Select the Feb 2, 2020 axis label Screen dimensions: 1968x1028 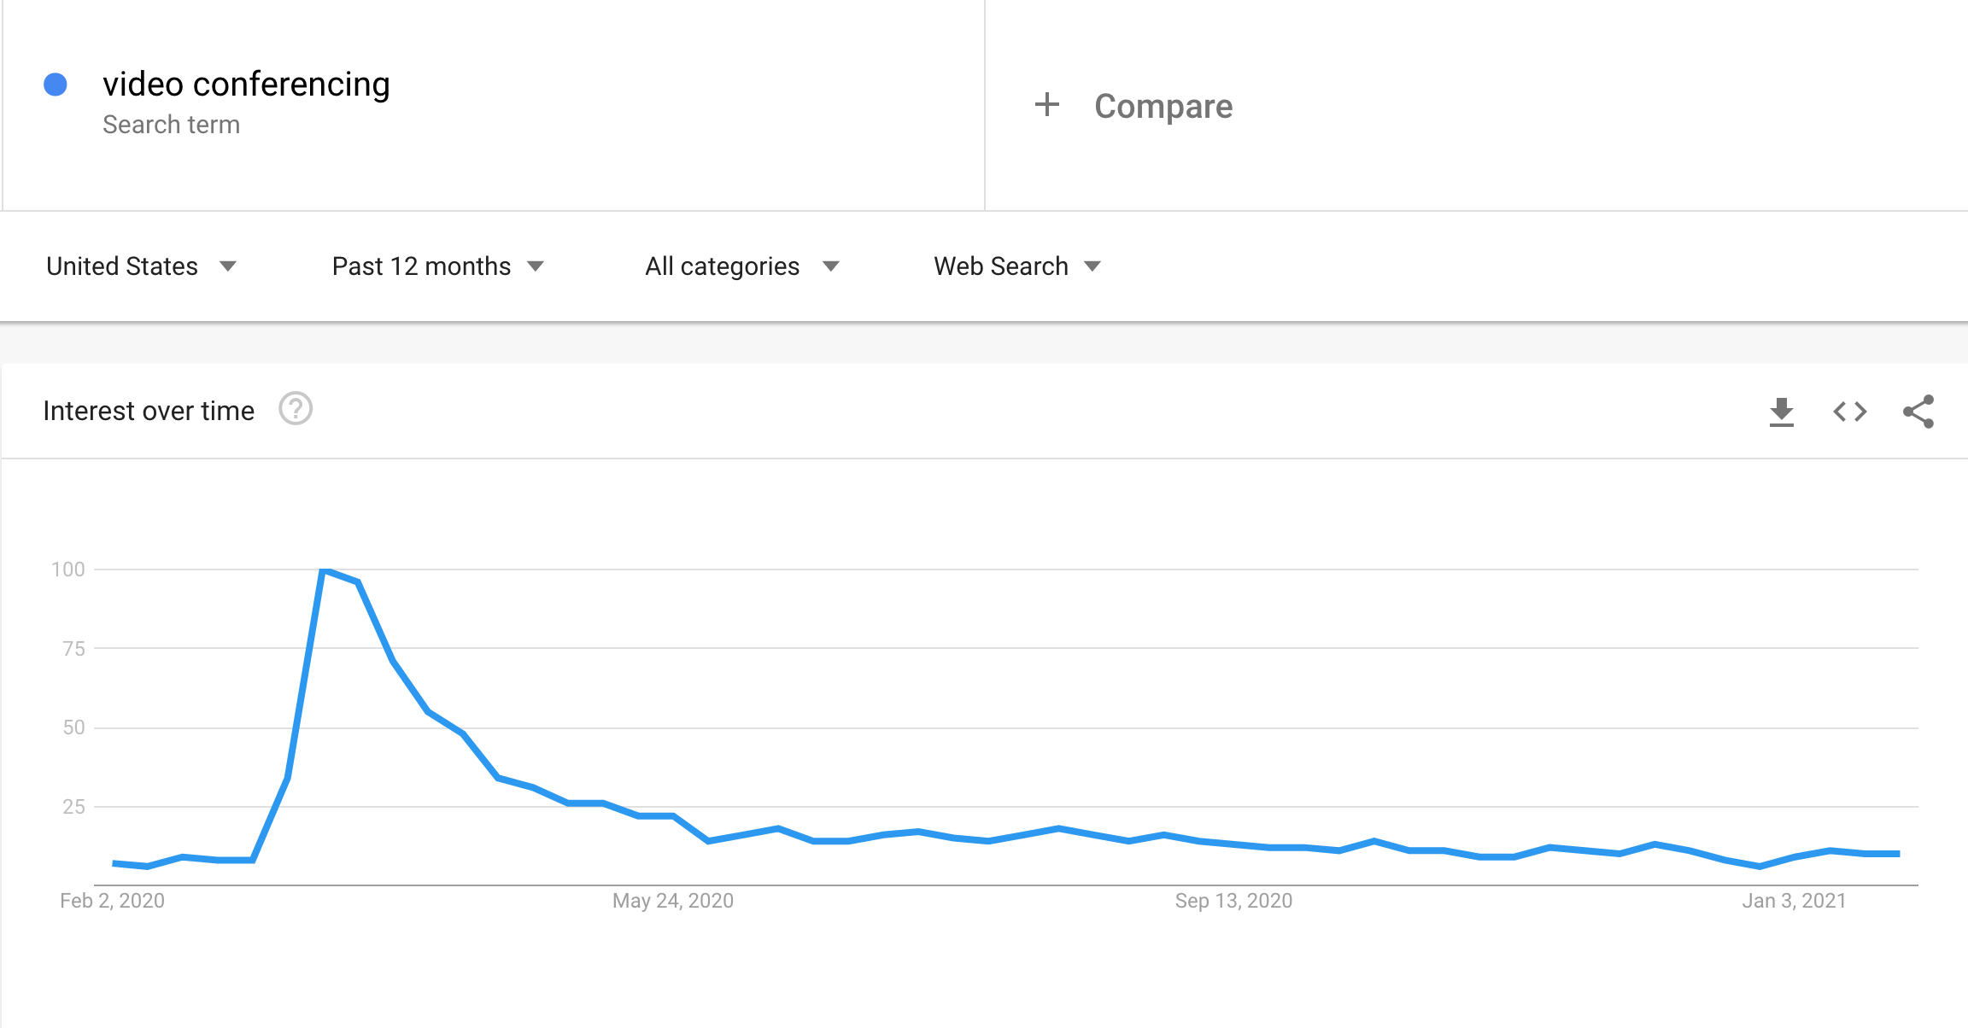112,901
